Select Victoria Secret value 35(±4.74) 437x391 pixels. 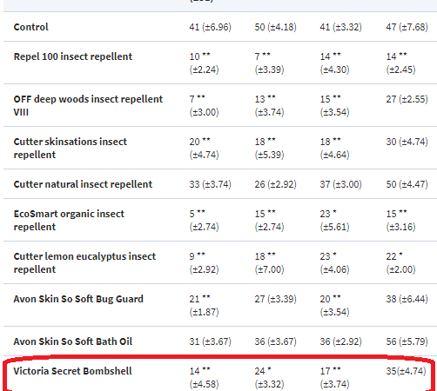pyautogui.click(x=406, y=371)
